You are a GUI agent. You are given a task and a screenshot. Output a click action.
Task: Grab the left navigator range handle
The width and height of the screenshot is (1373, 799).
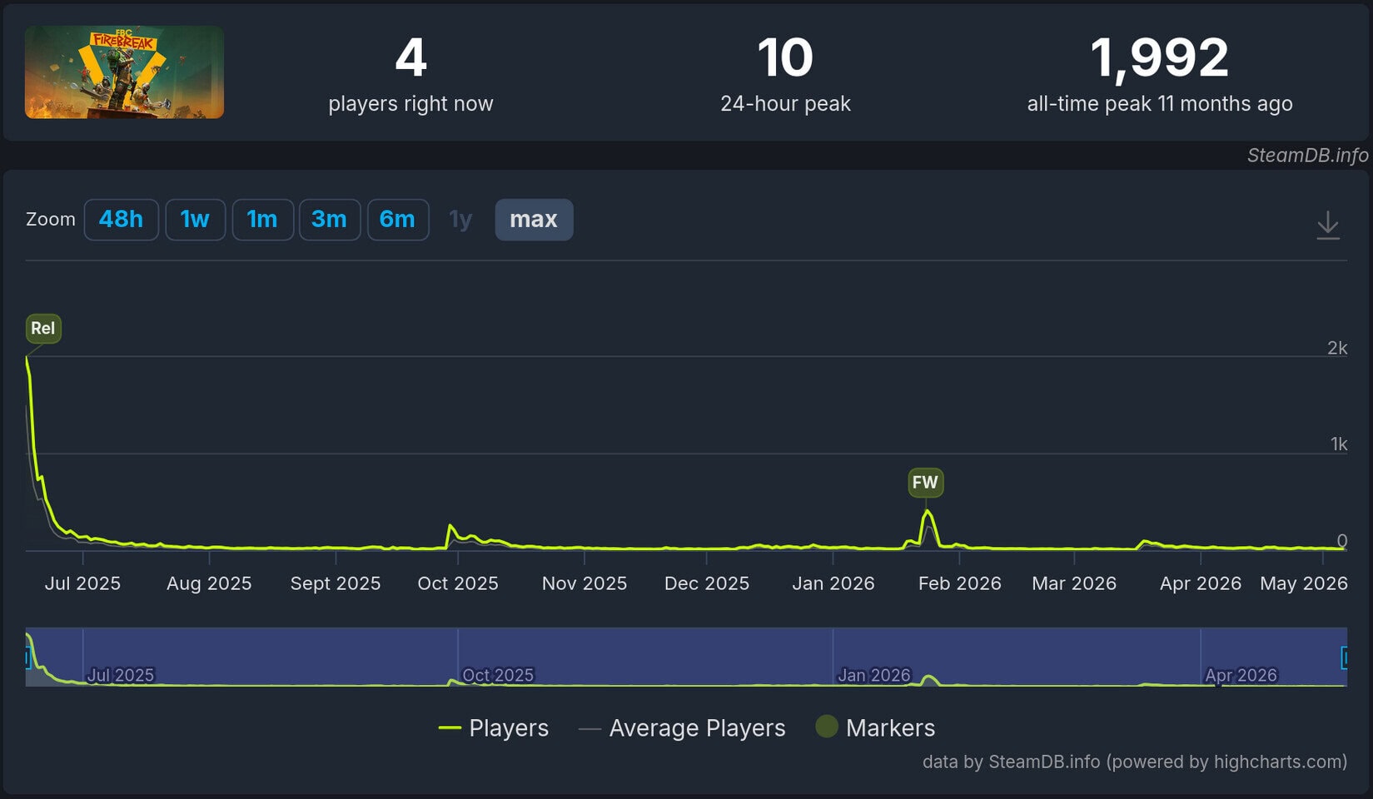27,658
